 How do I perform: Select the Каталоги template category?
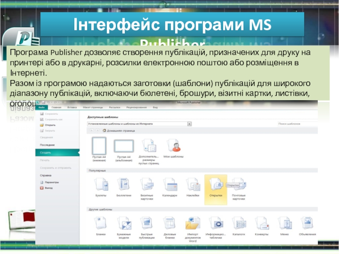click(239, 226)
